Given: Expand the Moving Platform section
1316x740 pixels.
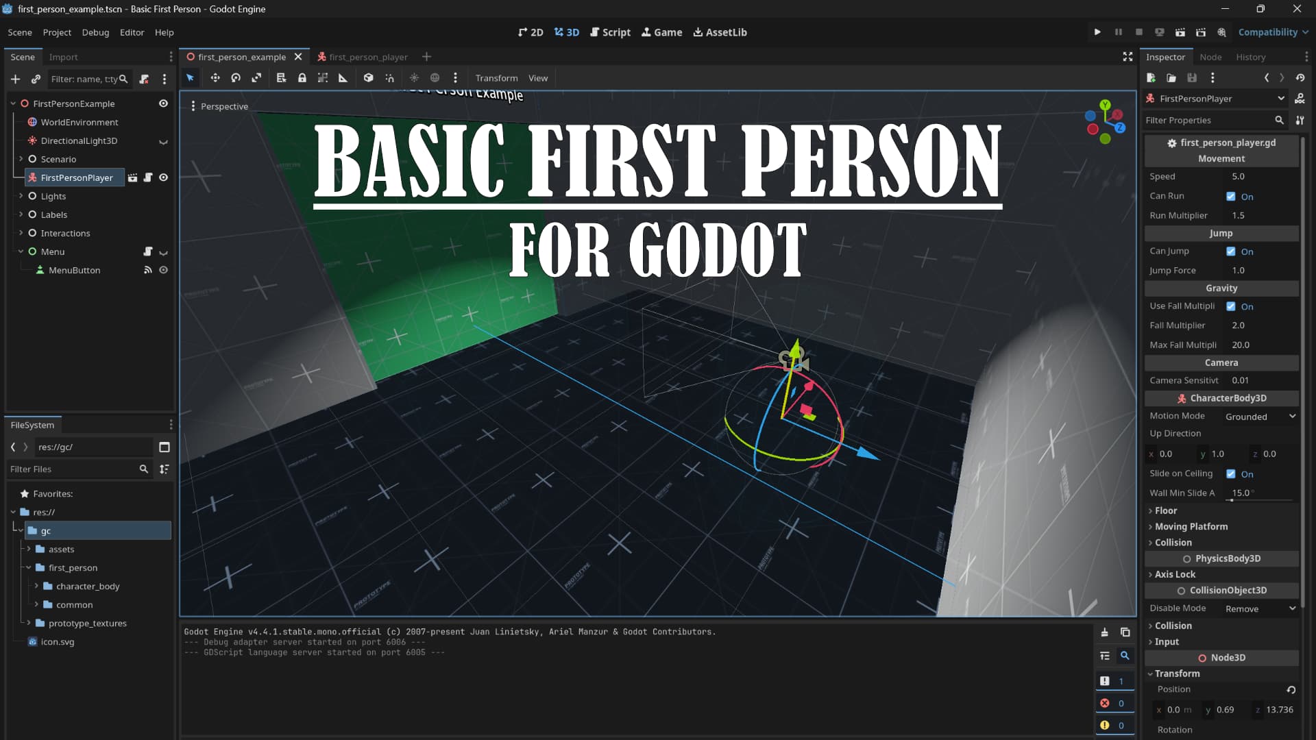Looking at the screenshot, I should coord(1191,527).
